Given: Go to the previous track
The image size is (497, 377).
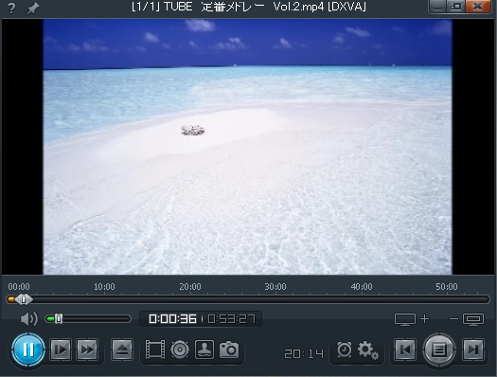Looking at the screenshot, I should [405, 350].
